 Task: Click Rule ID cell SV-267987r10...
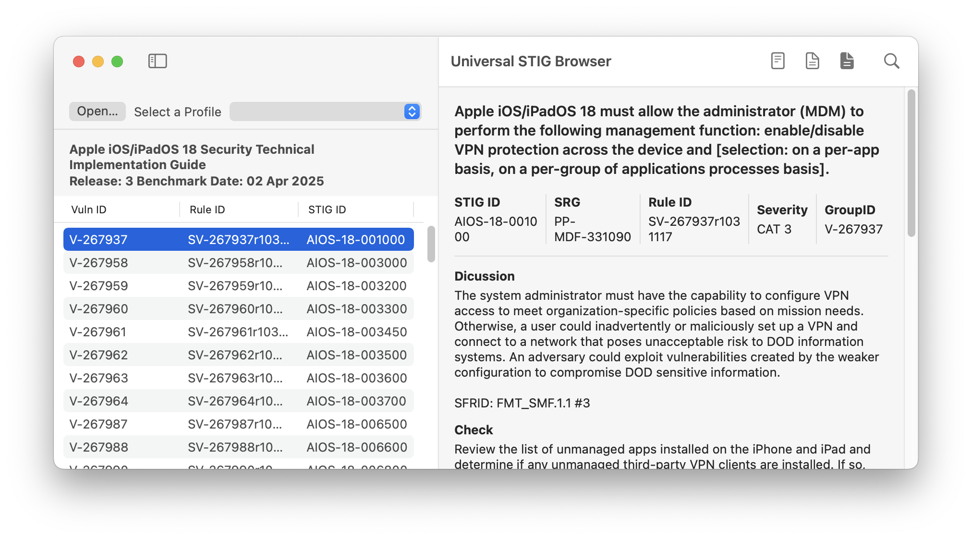pos(235,424)
